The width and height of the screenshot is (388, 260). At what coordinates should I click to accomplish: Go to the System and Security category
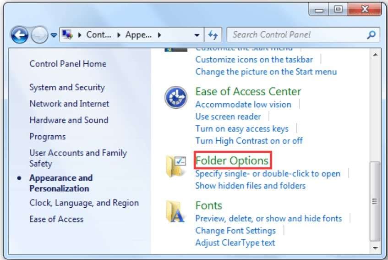click(x=67, y=87)
